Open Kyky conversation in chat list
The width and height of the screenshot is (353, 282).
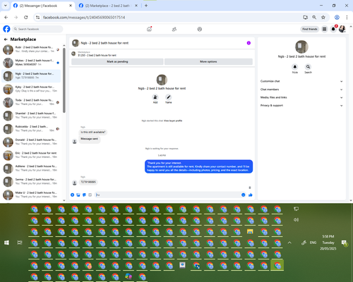point(32,89)
